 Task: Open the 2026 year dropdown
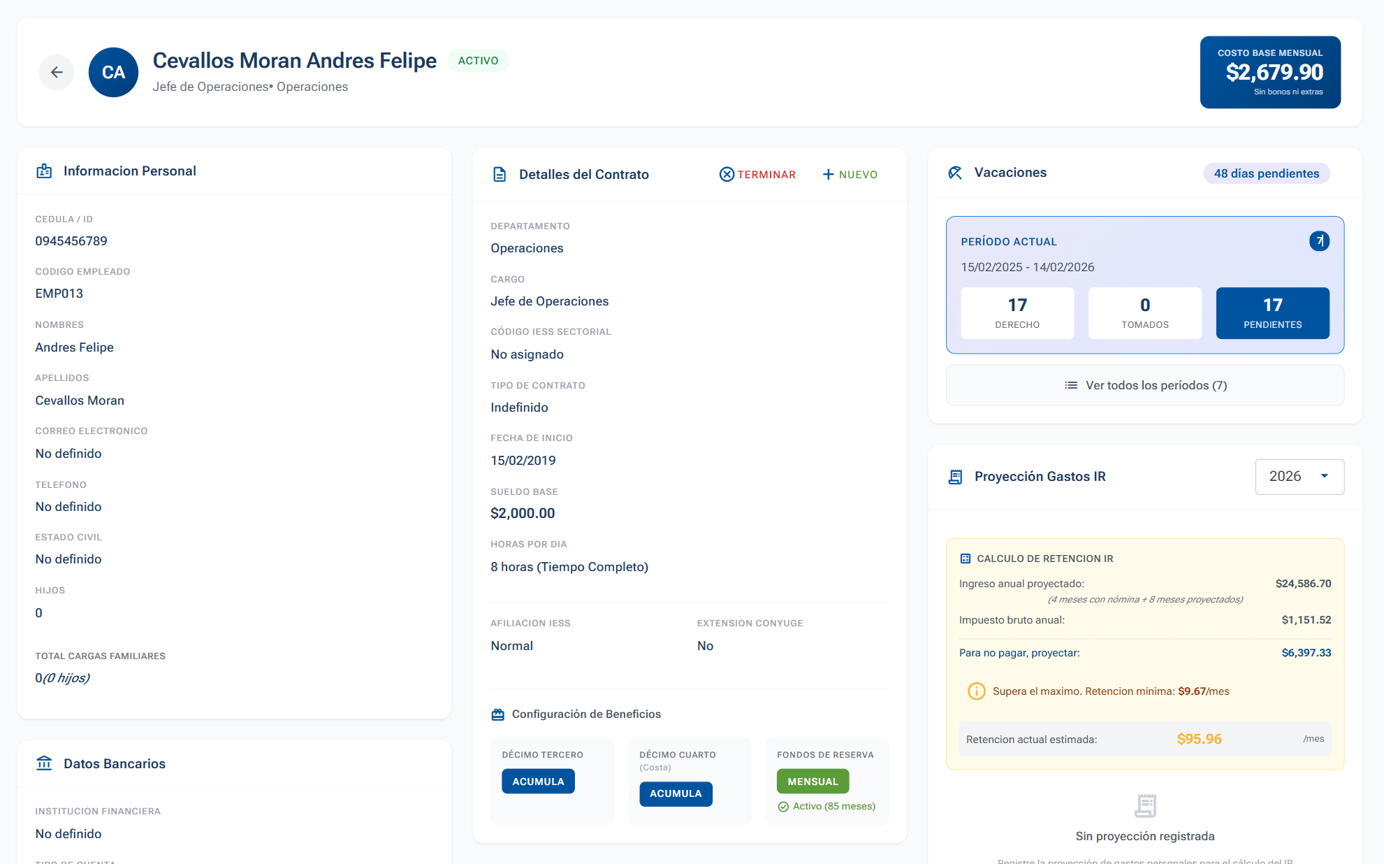[x=1299, y=477]
